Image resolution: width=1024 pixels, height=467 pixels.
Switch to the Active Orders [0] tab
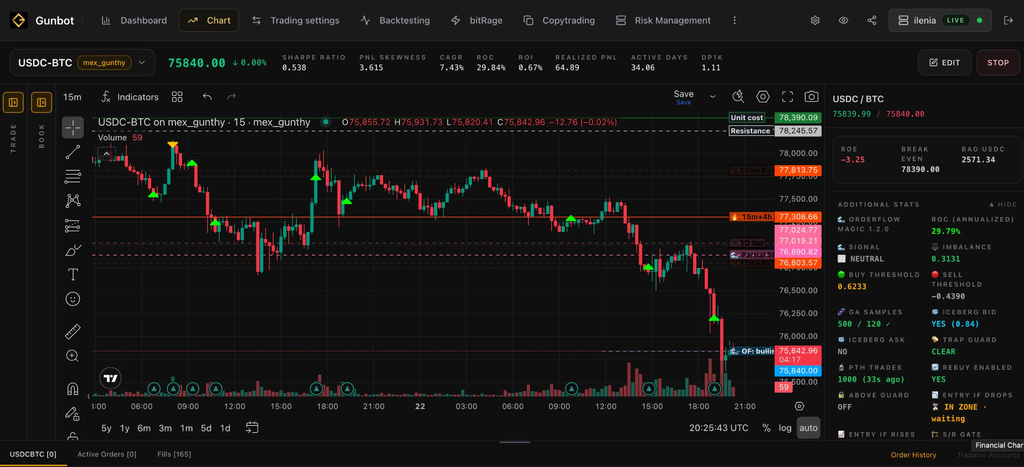click(x=107, y=454)
